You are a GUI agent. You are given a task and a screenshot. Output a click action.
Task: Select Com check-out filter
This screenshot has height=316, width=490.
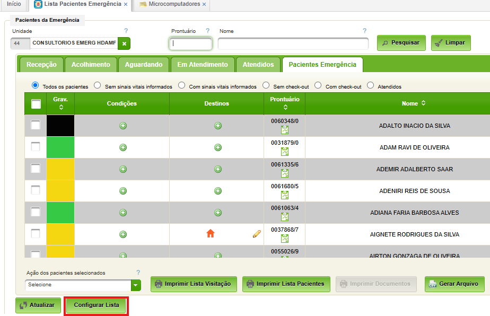tap(318, 85)
